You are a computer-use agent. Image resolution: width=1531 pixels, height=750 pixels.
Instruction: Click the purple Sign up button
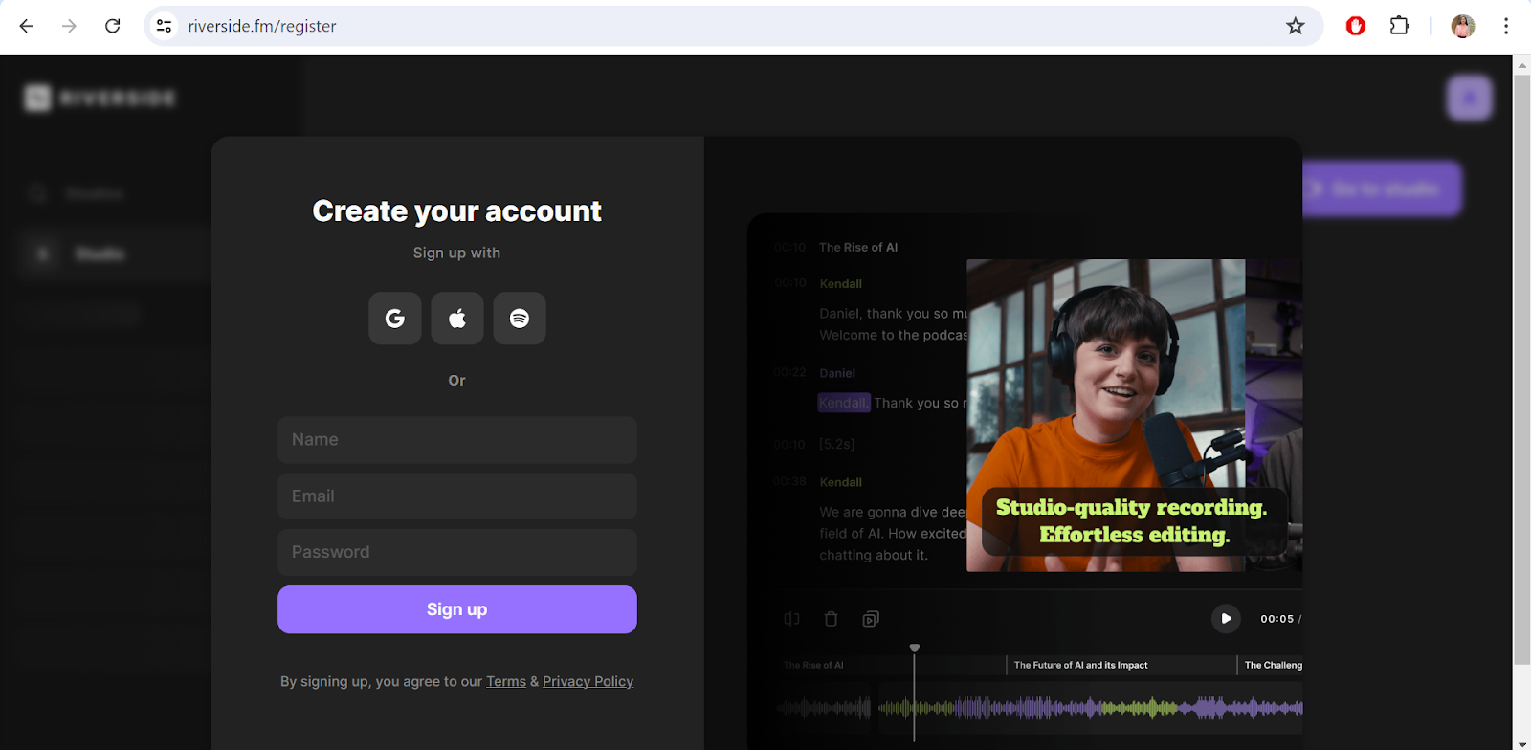click(x=457, y=609)
